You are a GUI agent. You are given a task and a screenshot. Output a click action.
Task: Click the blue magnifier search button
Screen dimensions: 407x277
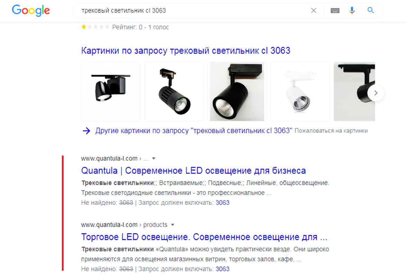(371, 10)
